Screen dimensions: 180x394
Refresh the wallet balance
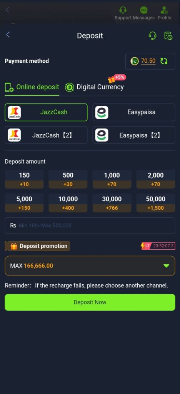(x=164, y=61)
